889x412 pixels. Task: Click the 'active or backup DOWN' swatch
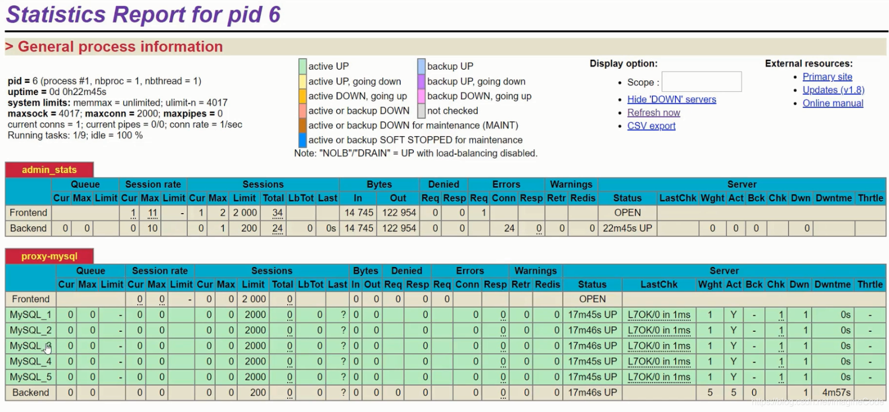[303, 110]
